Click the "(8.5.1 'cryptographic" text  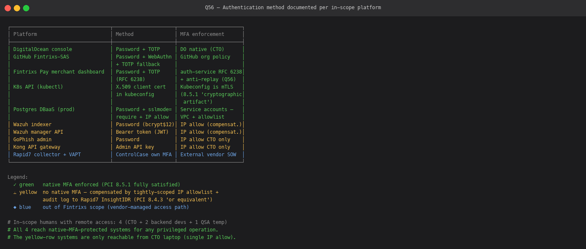click(x=211, y=94)
